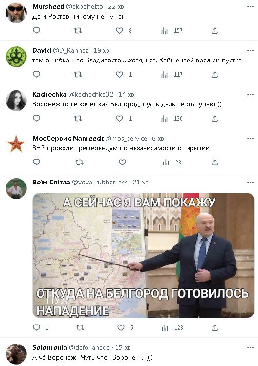View analytics of Воїн Світла's tweet
This screenshot has height=366, width=258.
tap(172, 328)
